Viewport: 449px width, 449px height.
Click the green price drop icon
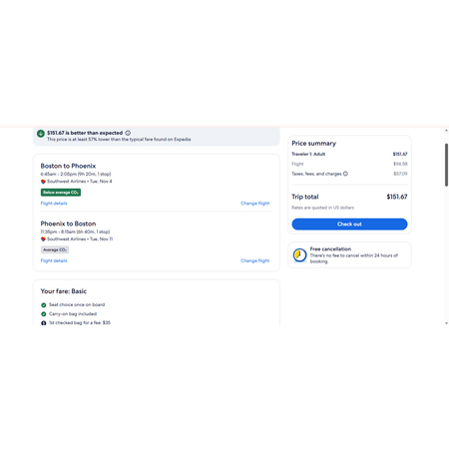tap(41, 134)
